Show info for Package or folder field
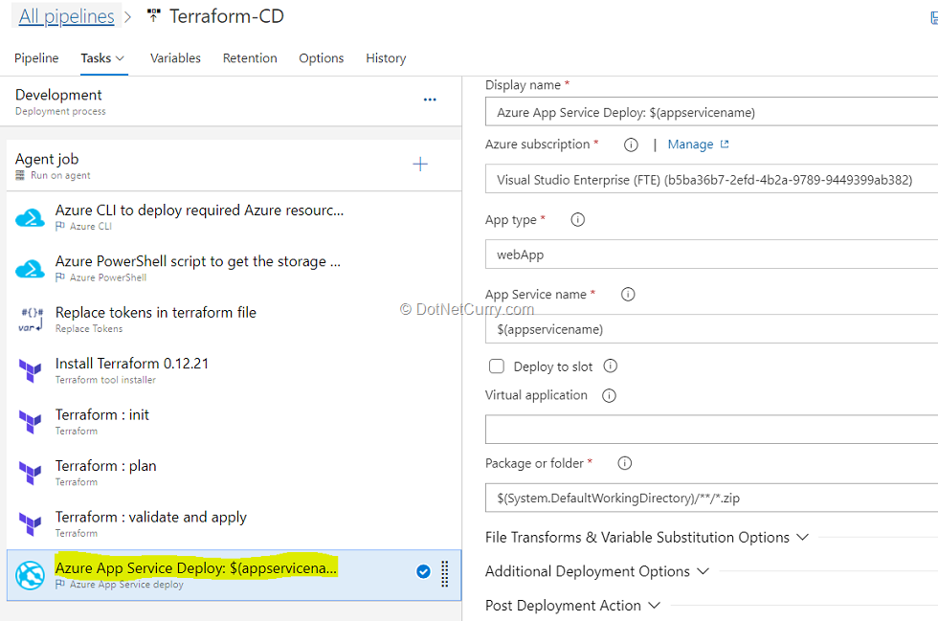The width and height of the screenshot is (938, 621). coord(624,463)
